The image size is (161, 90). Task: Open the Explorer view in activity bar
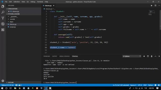click(x=3, y=6)
